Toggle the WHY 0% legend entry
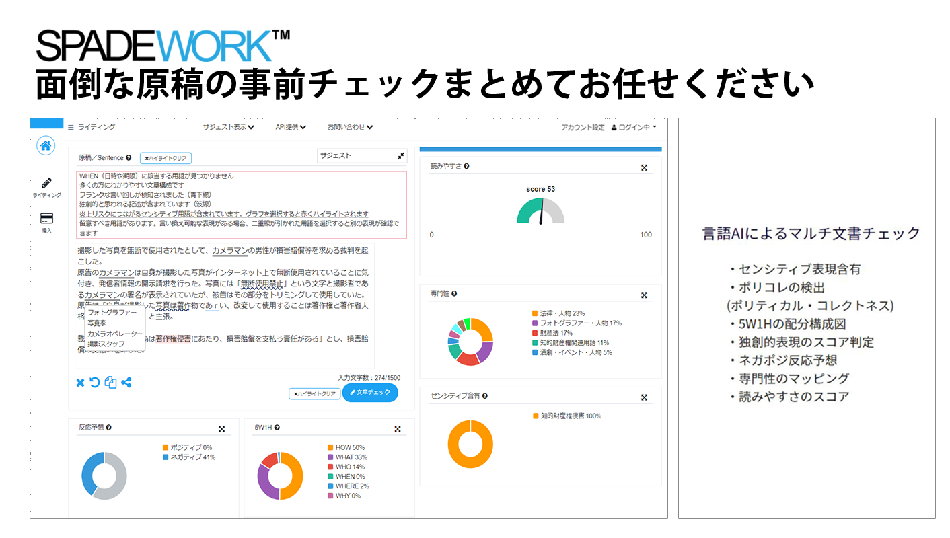Image resolution: width=950 pixels, height=538 pixels. pyautogui.click(x=344, y=496)
